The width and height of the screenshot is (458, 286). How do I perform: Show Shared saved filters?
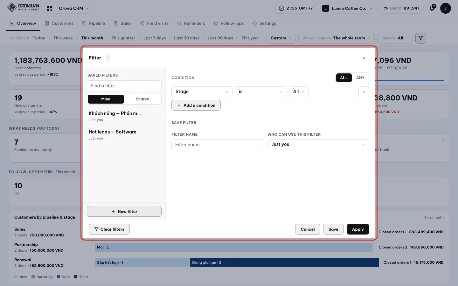coord(142,99)
